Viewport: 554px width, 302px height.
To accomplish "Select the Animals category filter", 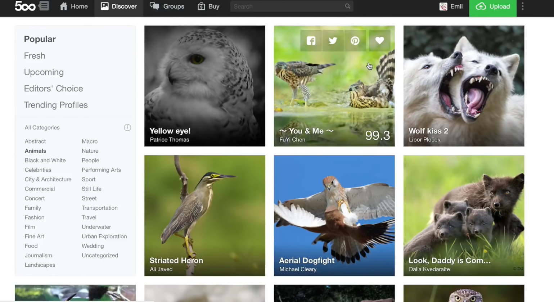I will pos(35,151).
